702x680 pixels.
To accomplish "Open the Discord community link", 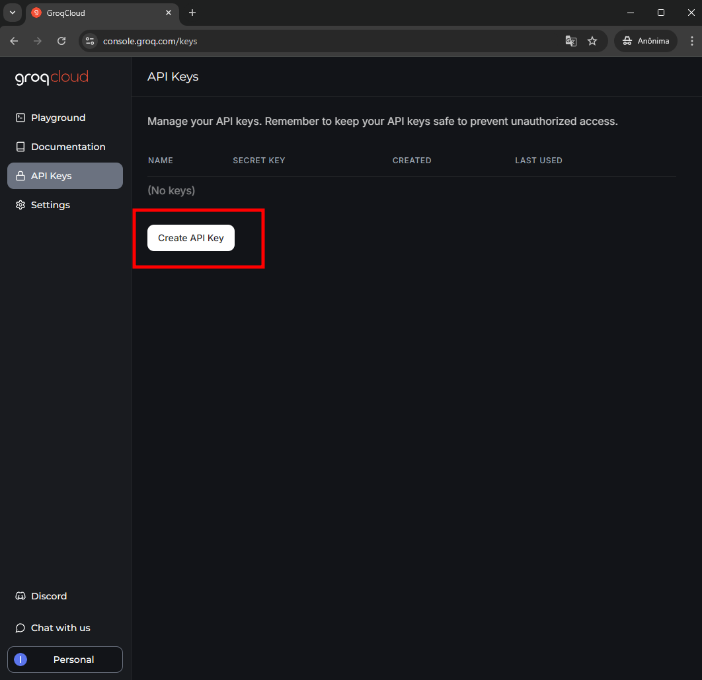I will [47, 595].
